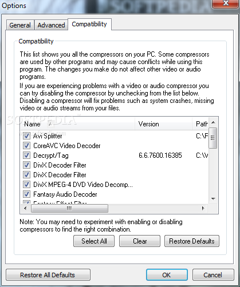The width and height of the screenshot is (240, 287).
Task: Disable the CoreAVC Video Decoder checkbox
Action: pos(26,146)
